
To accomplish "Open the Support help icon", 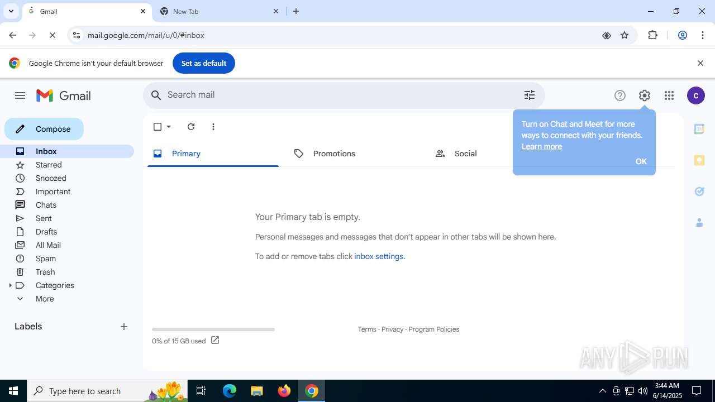I will (620, 95).
